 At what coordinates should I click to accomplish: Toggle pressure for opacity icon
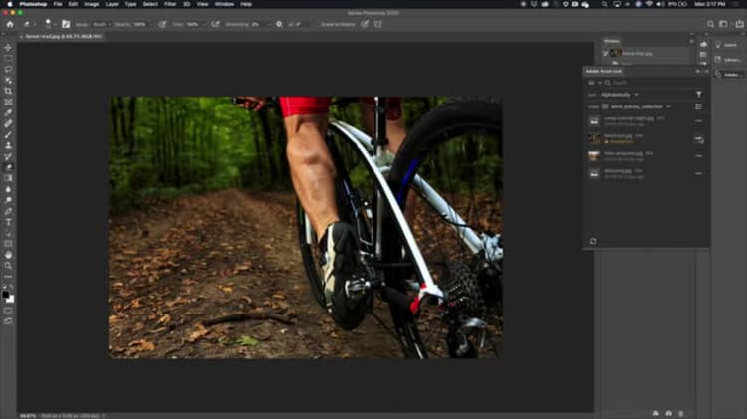coord(163,24)
